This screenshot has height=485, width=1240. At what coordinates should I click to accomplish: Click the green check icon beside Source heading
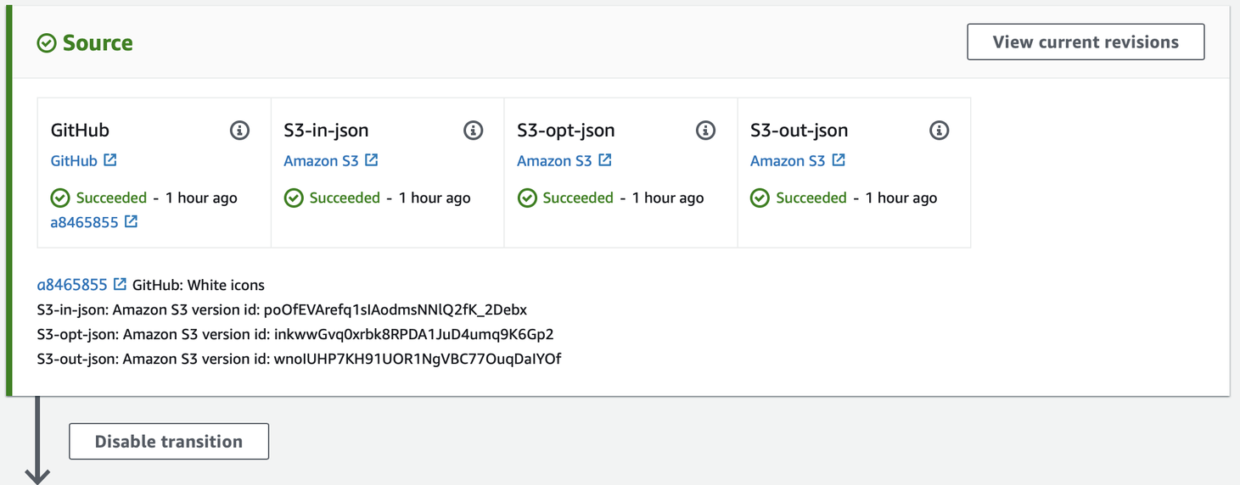[x=47, y=43]
